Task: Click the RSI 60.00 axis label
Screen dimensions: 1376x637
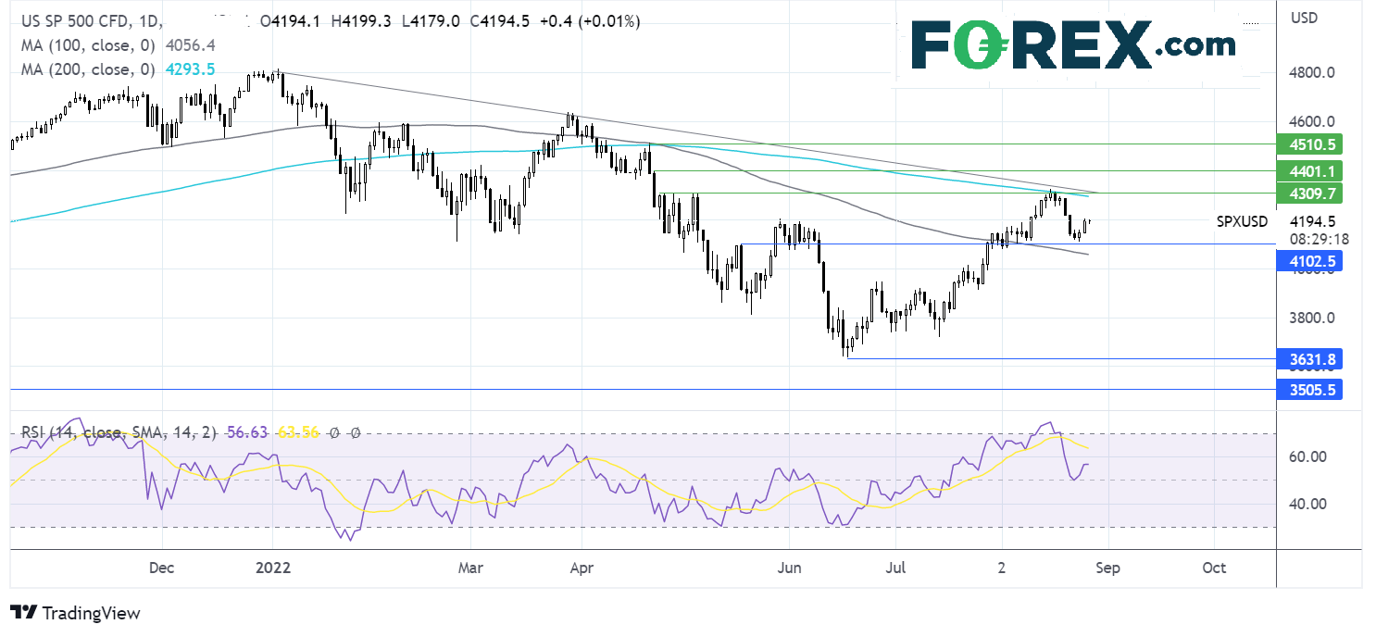Action: [x=1307, y=456]
